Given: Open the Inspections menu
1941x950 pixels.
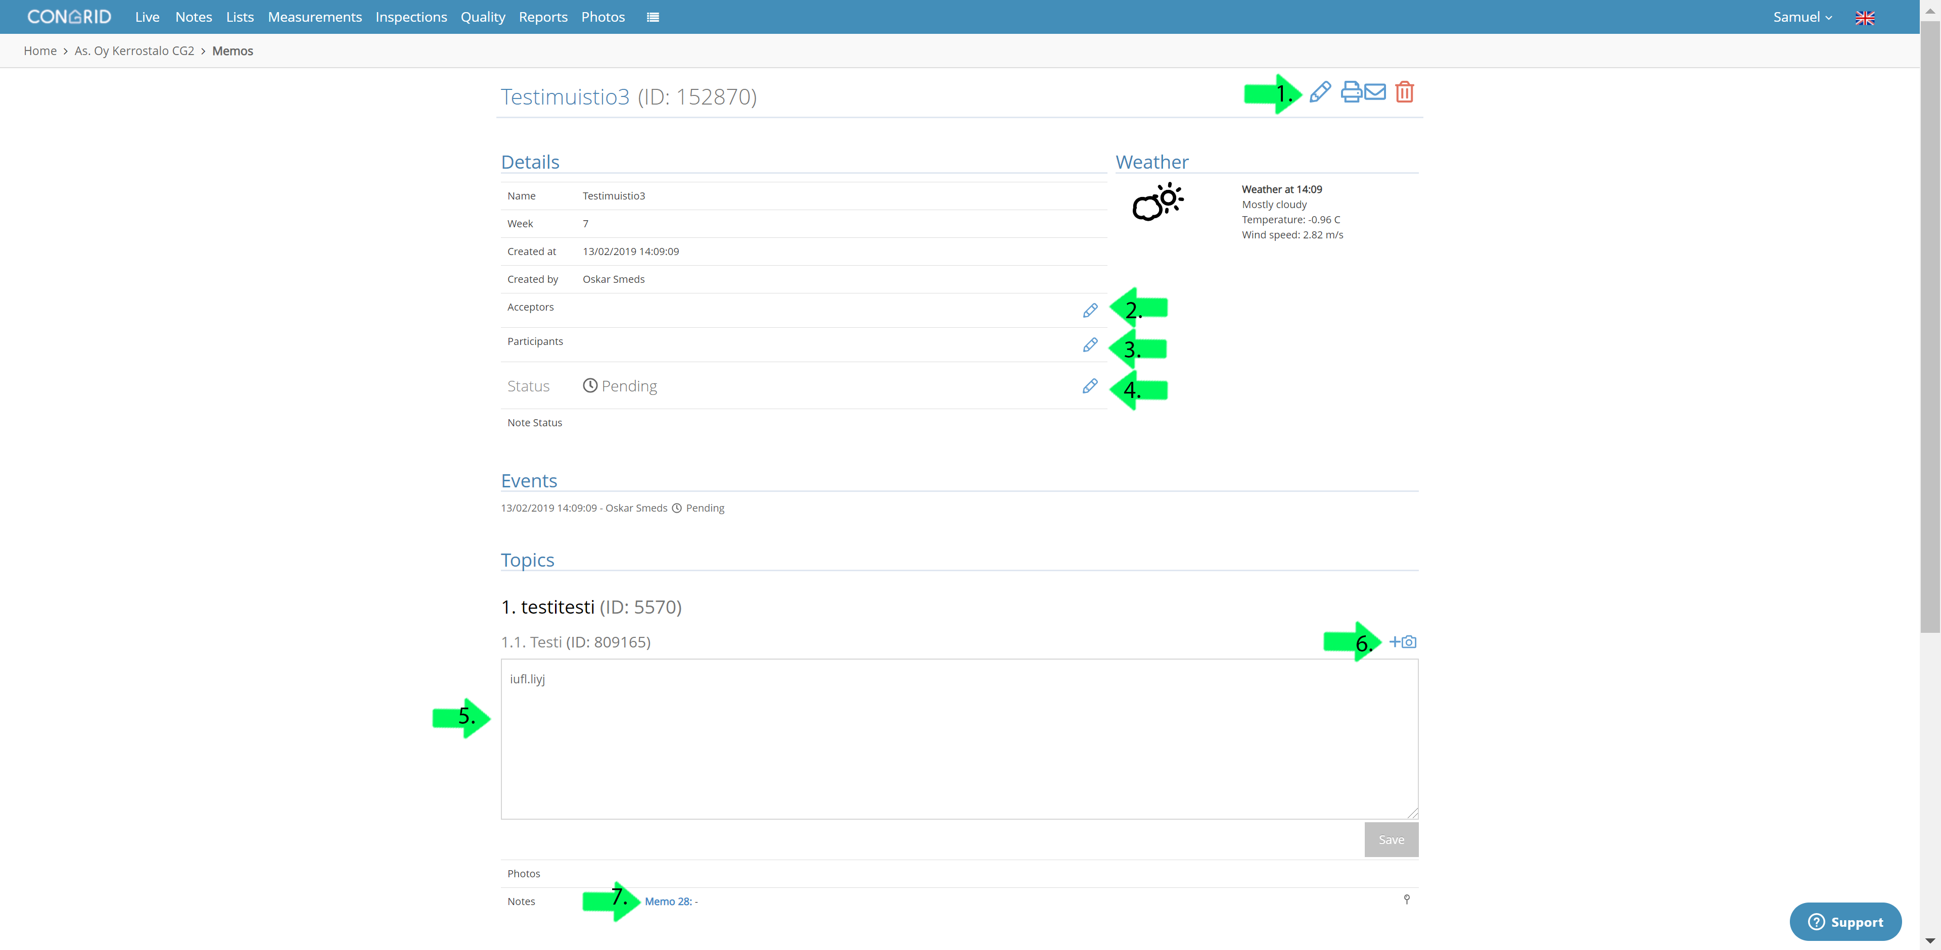Looking at the screenshot, I should pyautogui.click(x=411, y=17).
